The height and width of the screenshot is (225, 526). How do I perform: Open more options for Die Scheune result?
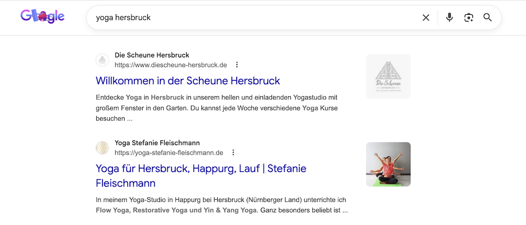[237, 65]
